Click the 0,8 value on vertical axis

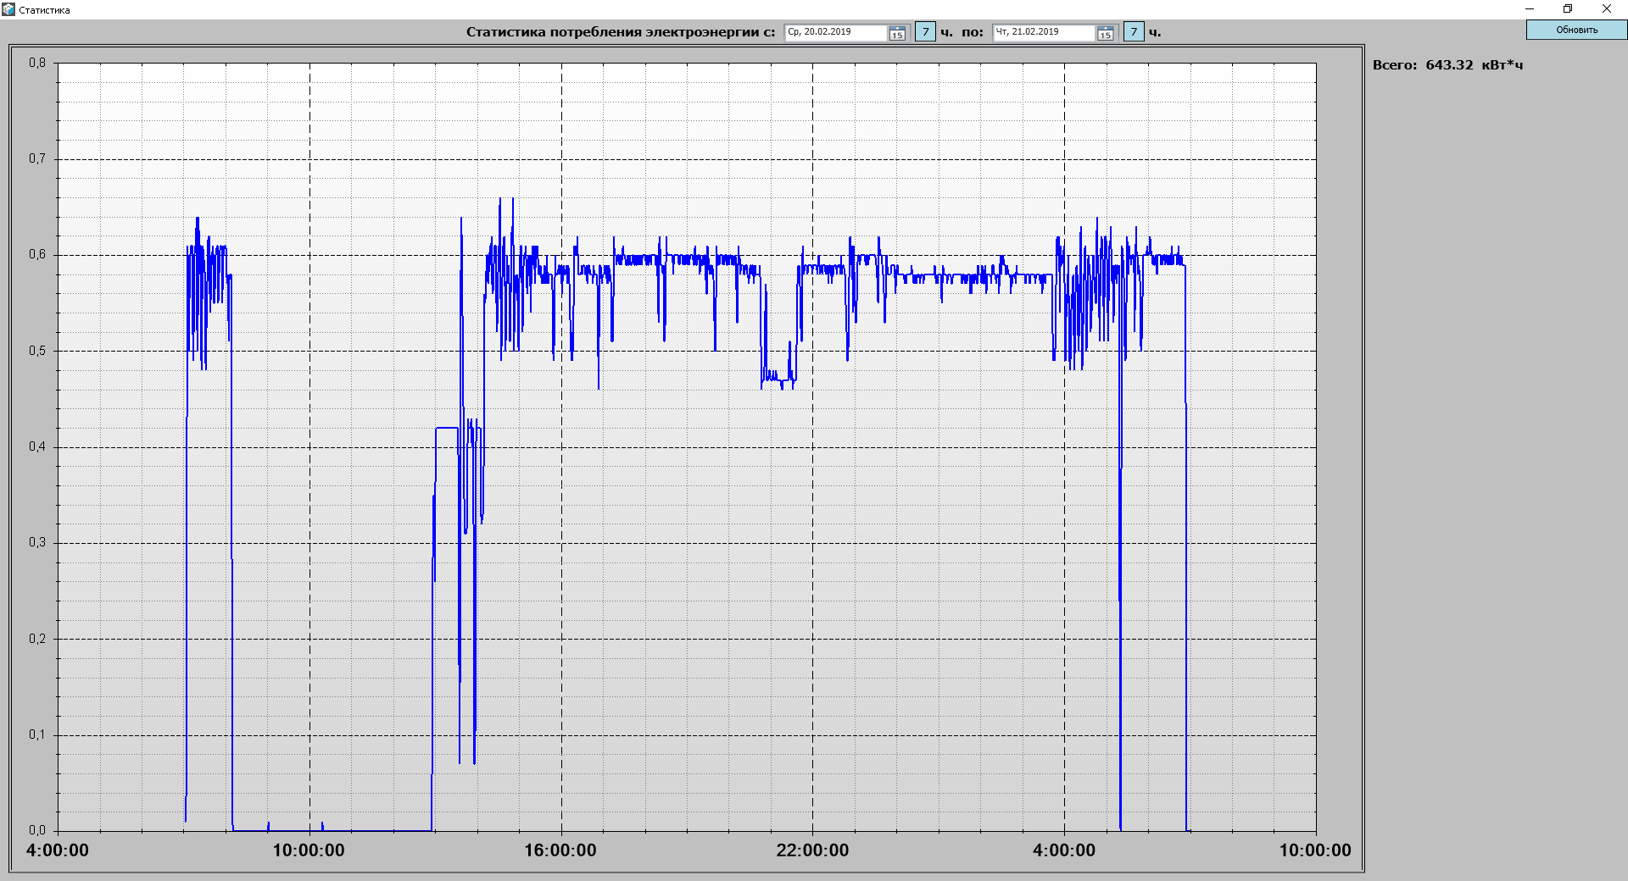point(37,63)
